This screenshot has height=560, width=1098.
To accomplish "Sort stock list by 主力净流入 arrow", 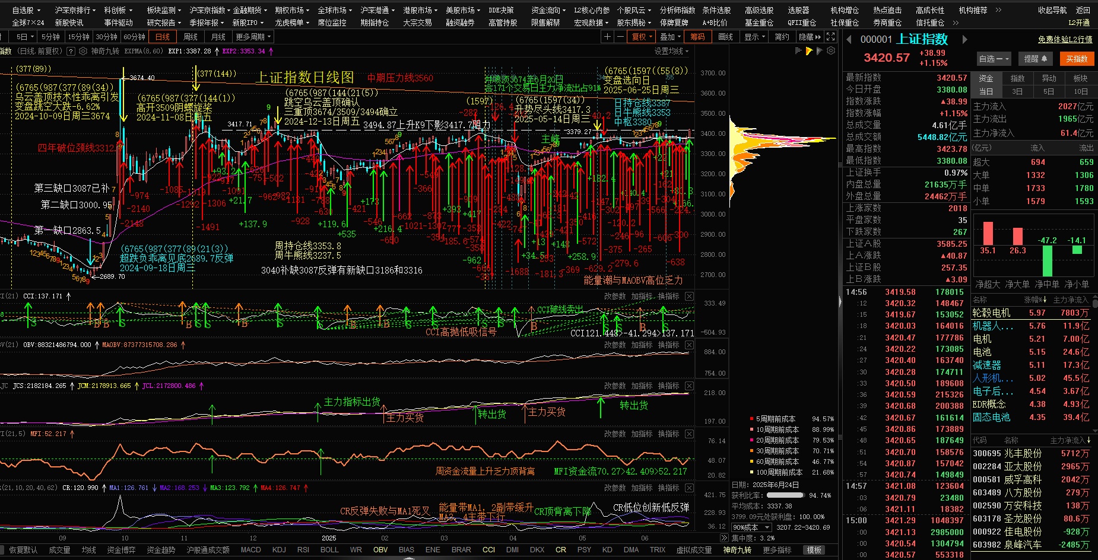I will (1089, 440).
